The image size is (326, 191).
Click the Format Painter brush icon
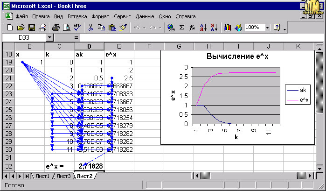(x=123, y=28)
